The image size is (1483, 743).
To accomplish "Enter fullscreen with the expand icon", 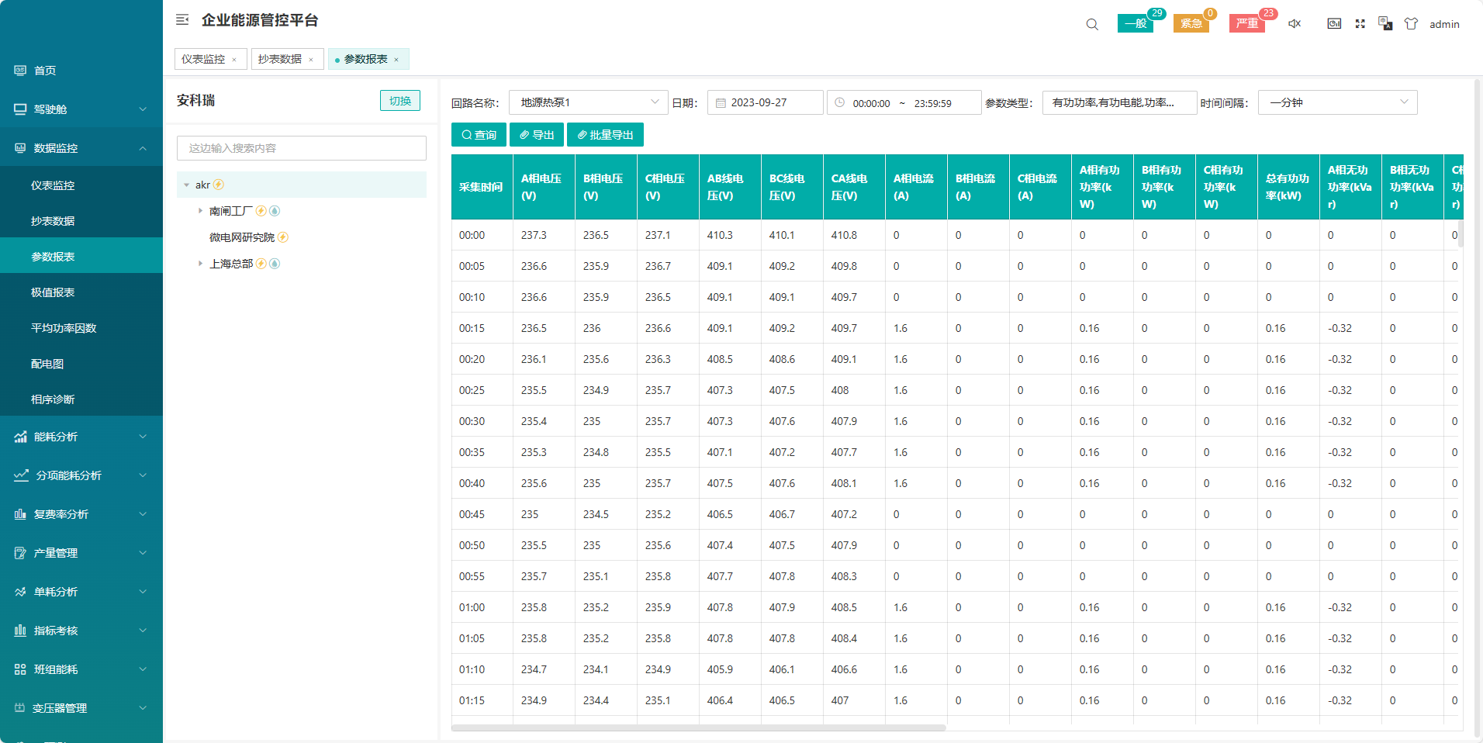I will 1360,24.
